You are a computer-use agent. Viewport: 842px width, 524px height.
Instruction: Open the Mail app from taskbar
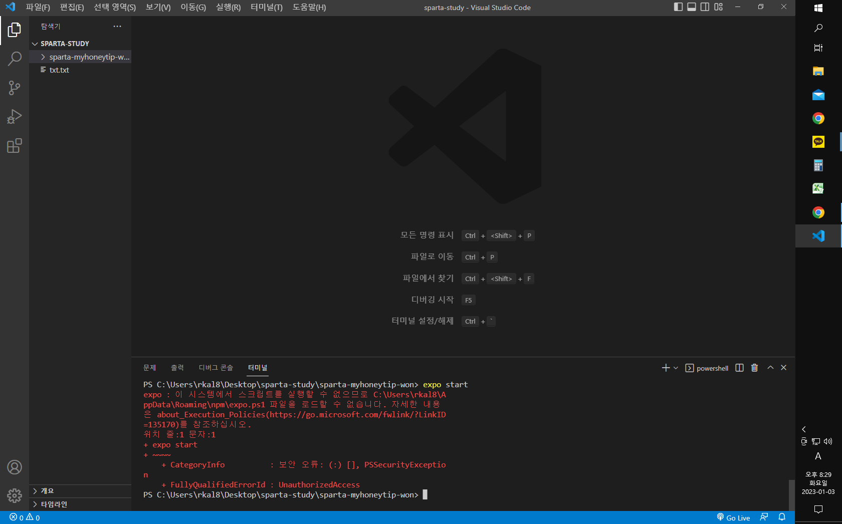(x=818, y=95)
